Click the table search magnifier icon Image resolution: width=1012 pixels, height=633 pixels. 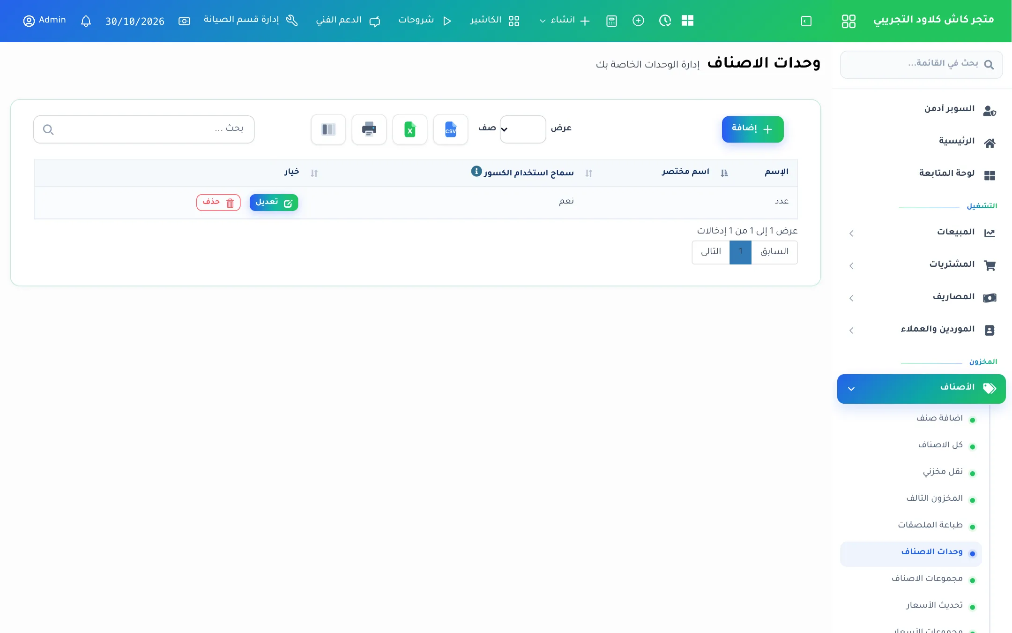48,129
